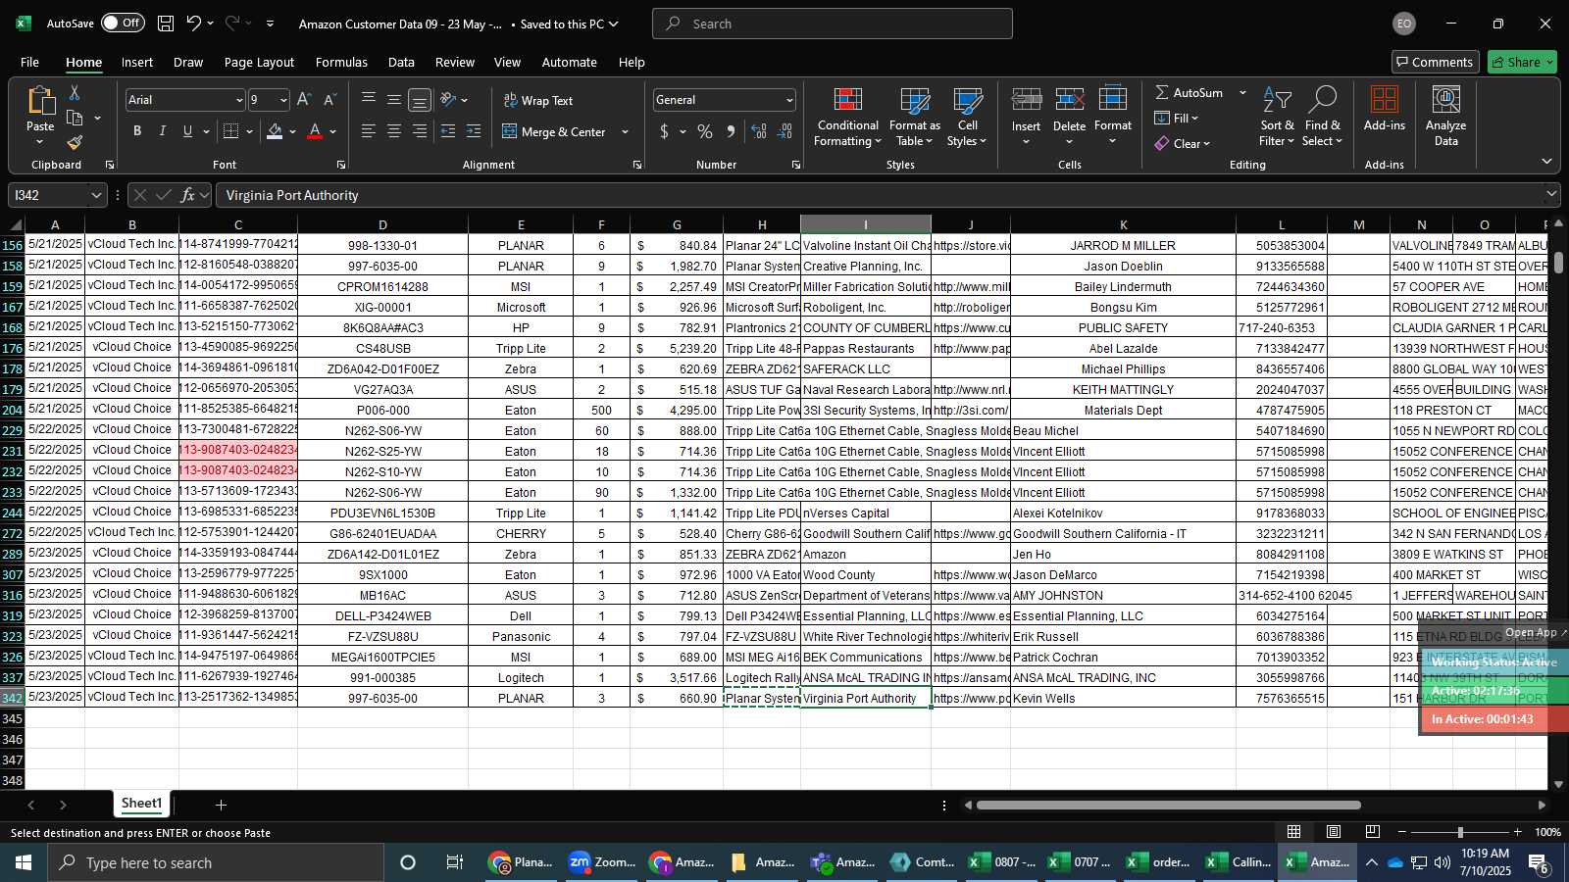This screenshot has height=882, width=1569.
Task: Click the red Font Color swatch
Action: coord(315,131)
